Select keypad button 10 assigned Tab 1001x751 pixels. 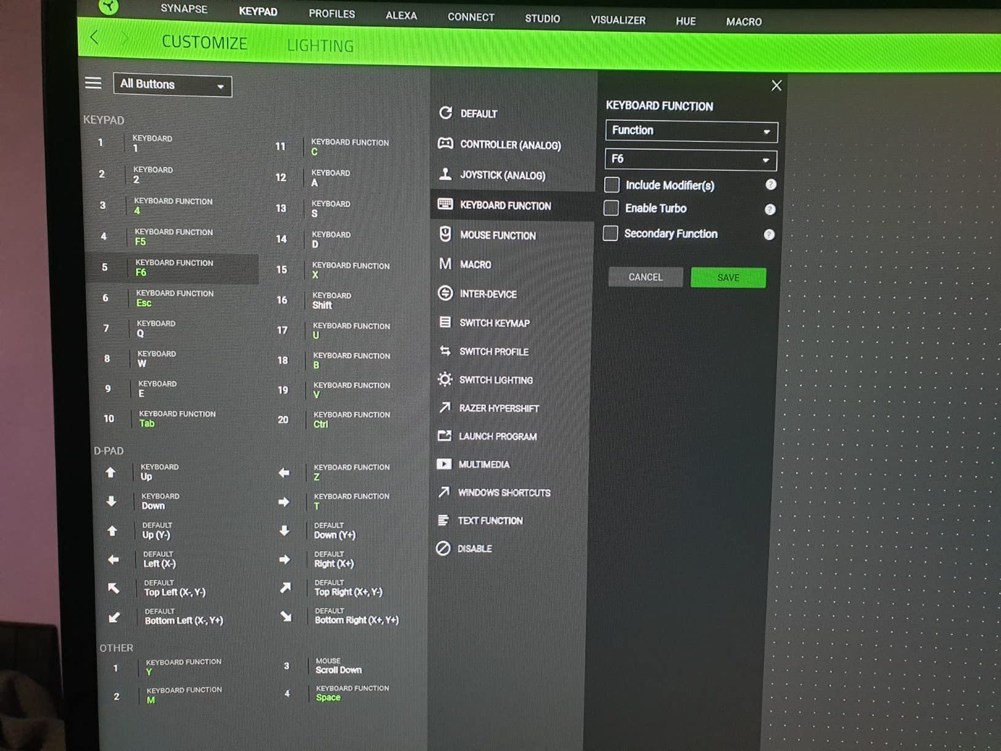coord(177,418)
